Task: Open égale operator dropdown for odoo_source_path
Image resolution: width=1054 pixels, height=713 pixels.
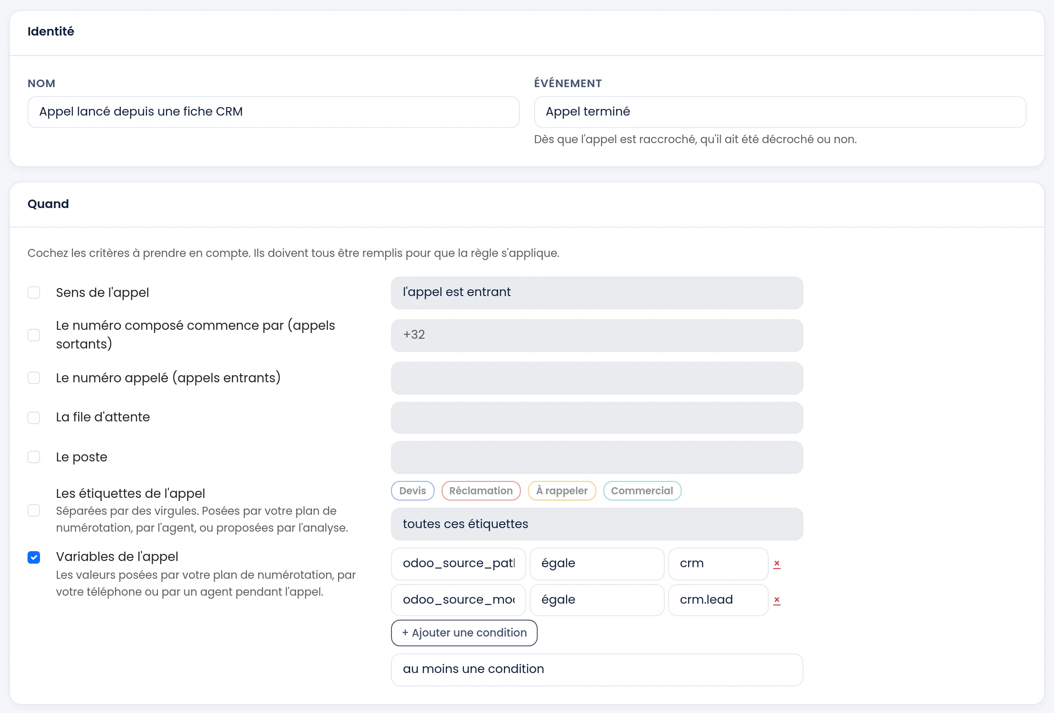Action: tap(597, 564)
